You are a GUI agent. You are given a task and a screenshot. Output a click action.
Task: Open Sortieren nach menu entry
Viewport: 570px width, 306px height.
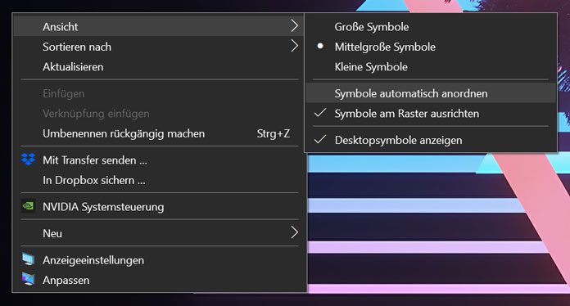159,47
